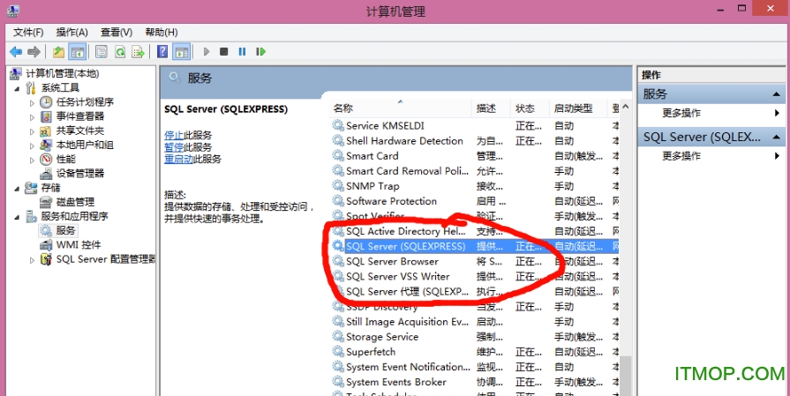This screenshot has height=396, width=790.
Task: Click the Up one level folder icon
Action: (59, 51)
